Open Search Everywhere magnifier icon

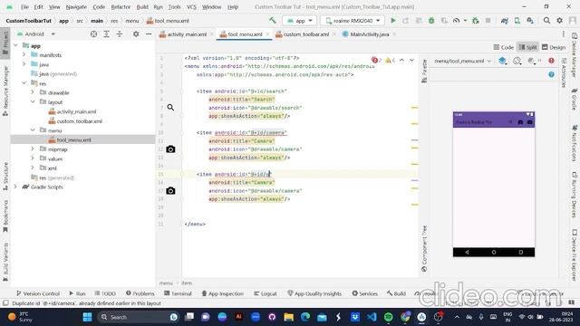[546, 21]
